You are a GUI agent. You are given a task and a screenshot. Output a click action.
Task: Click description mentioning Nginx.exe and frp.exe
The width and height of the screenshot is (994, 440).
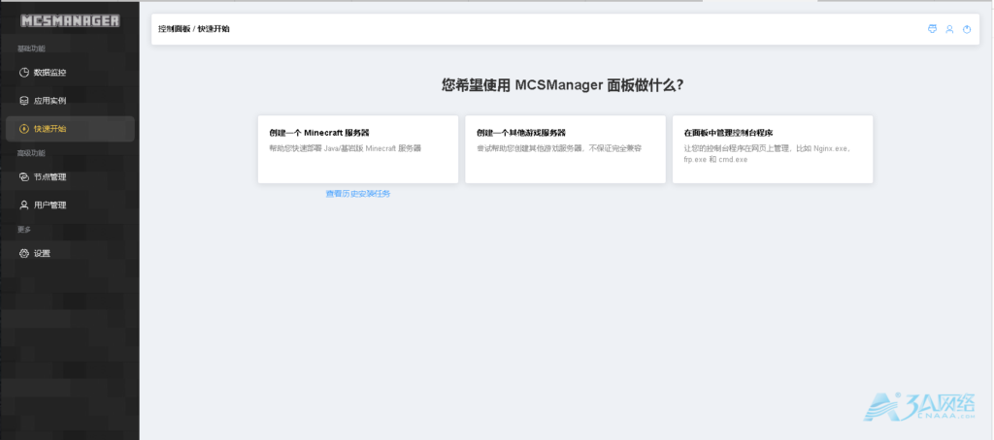click(x=767, y=154)
